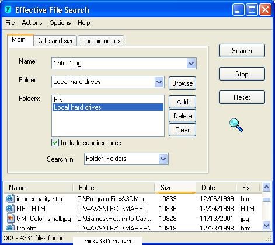Viewport: 275px width, 245px height.
Task: Open the File menu
Action: pos(10,23)
